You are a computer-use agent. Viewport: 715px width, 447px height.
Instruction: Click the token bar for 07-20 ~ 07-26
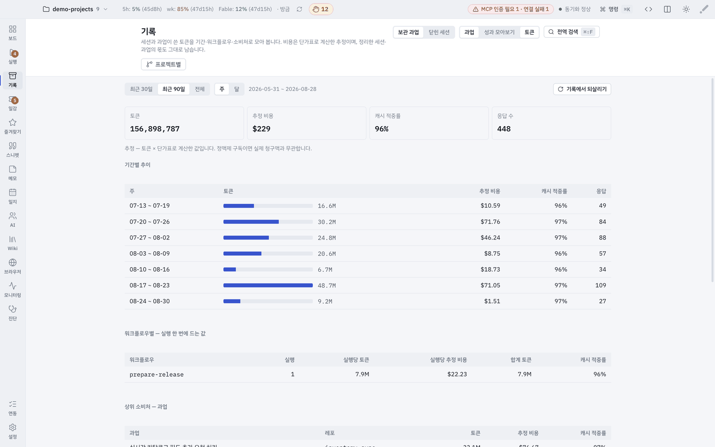268,222
